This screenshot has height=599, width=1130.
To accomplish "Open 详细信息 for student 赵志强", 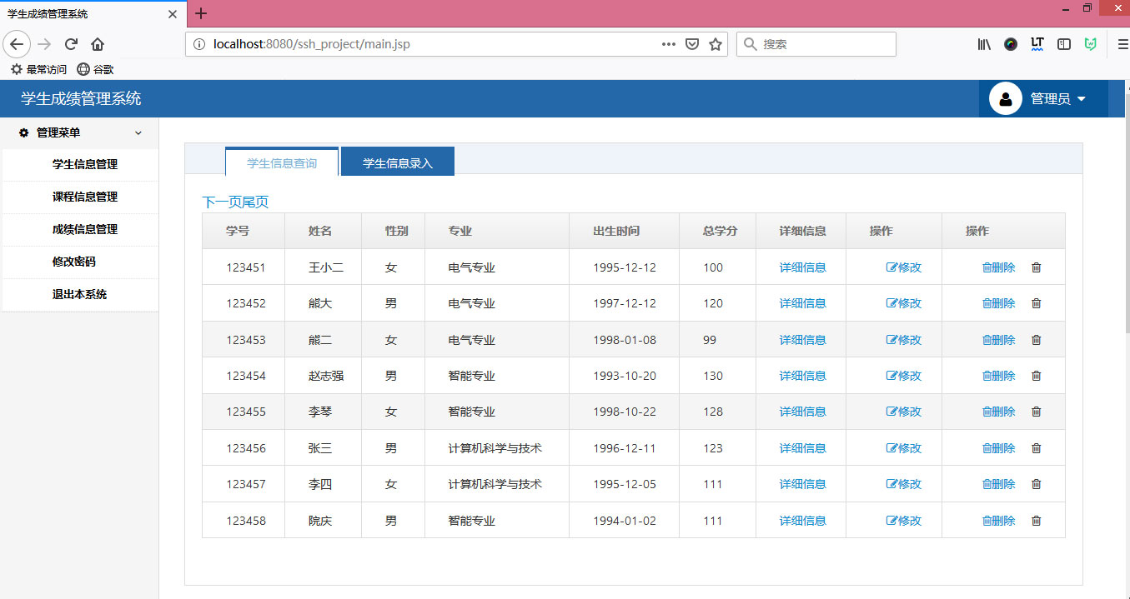I will point(801,375).
